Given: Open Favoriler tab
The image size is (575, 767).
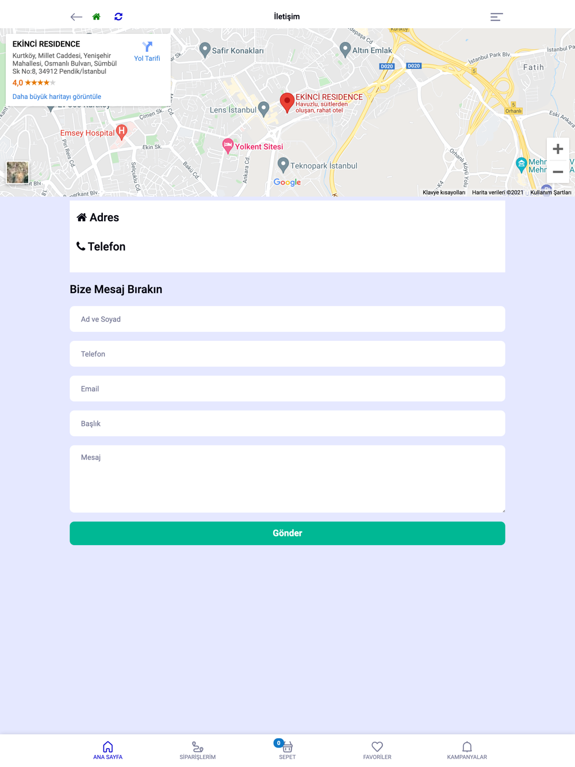Looking at the screenshot, I should (x=377, y=750).
